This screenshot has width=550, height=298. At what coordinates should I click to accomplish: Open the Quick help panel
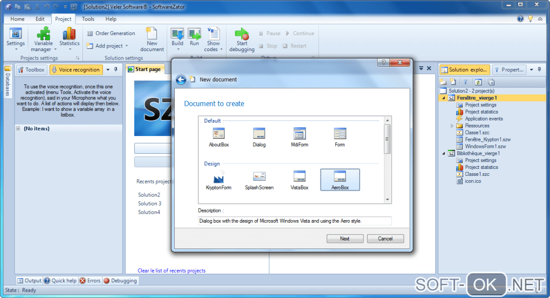point(60,280)
